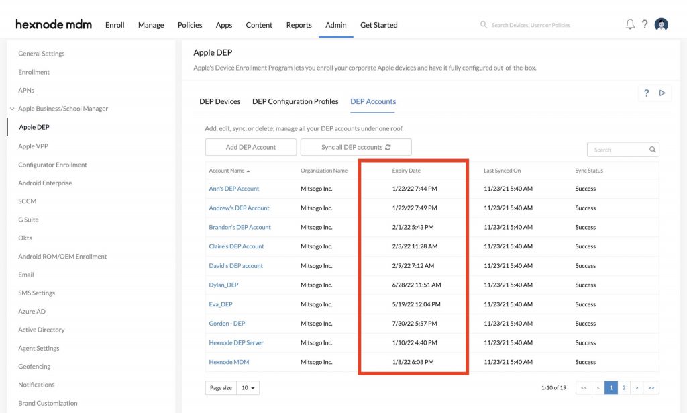The height and width of the screenshot is (413, 687).
Task: Open Configurator Enrollment in sidebar
Action: click(x=52, y=165)
